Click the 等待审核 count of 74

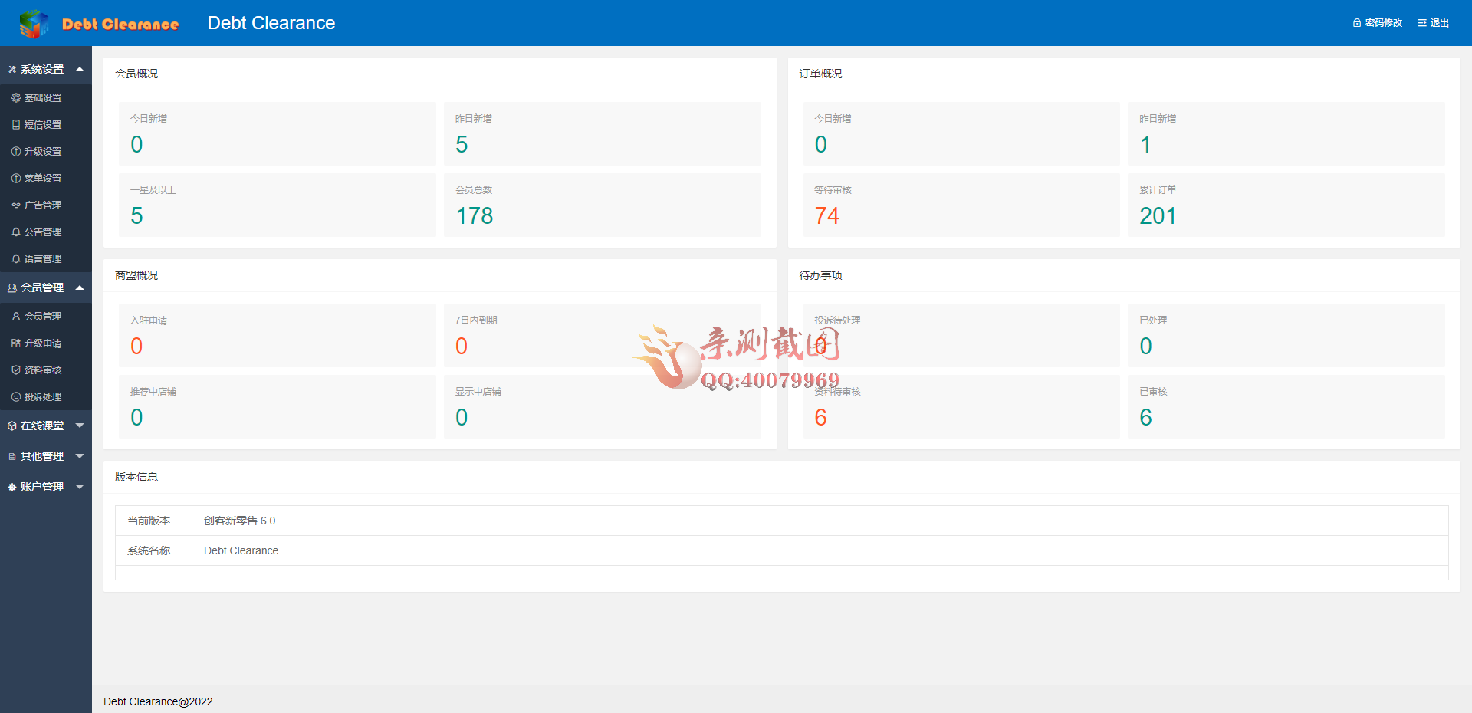[x=827, y=215]
